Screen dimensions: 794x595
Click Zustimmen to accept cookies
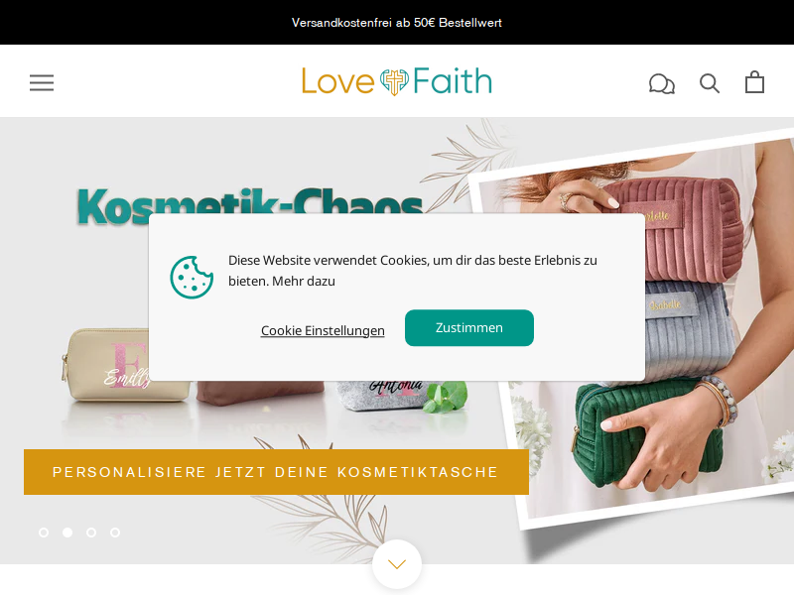click(468, 328)
